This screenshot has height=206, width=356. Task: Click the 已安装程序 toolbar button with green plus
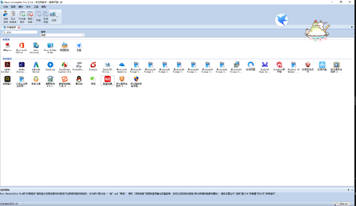coord(22,17)
